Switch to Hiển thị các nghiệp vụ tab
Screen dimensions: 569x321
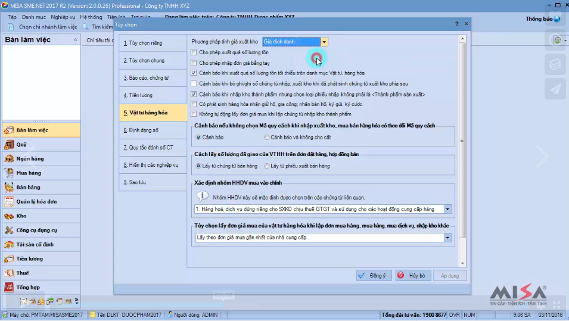(x=153, y=165)
